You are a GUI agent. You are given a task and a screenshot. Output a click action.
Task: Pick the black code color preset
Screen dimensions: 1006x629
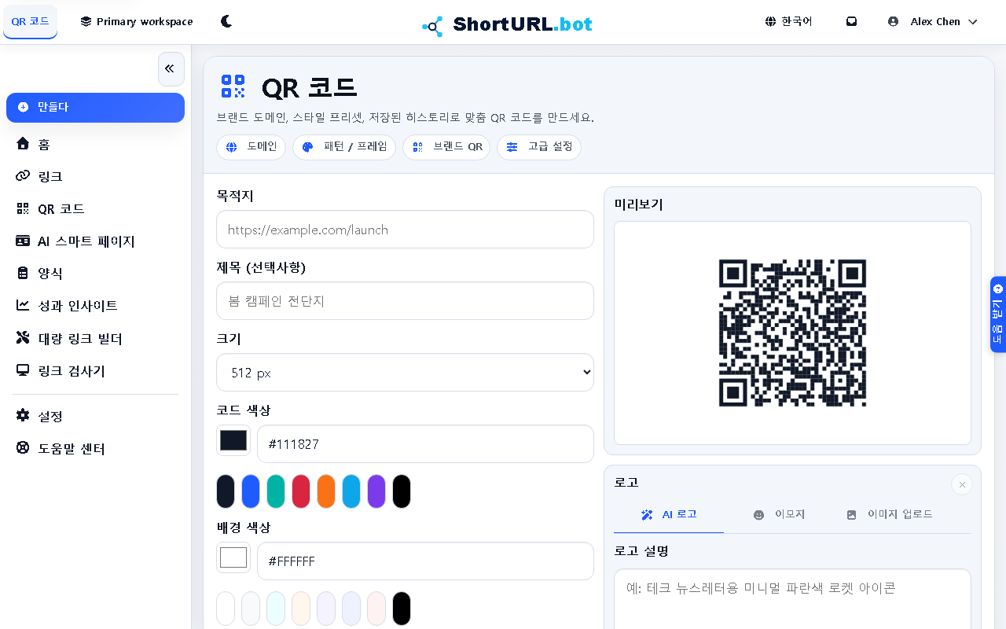(x=402, y=491)
